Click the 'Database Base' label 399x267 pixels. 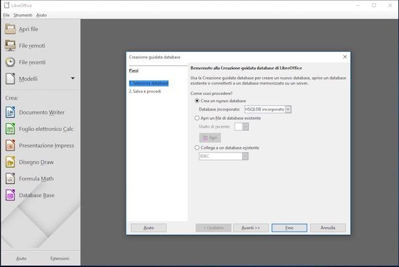pos(37,196)
